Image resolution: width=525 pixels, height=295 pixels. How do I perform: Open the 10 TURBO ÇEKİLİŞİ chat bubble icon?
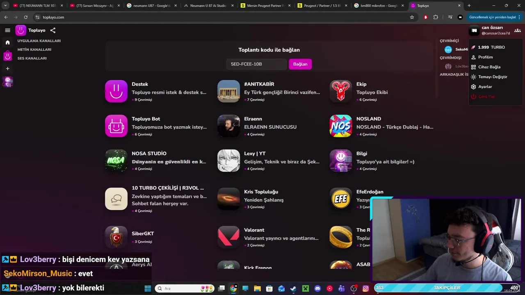click(x=116, y=199)
